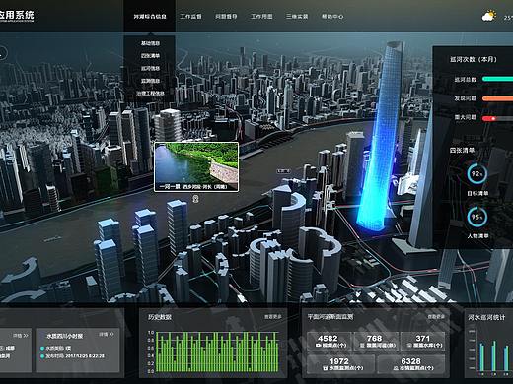Click 查看更多 in the 历史数据 panel
The height and width of the screenshot is (384, 513).
(273, 317)
